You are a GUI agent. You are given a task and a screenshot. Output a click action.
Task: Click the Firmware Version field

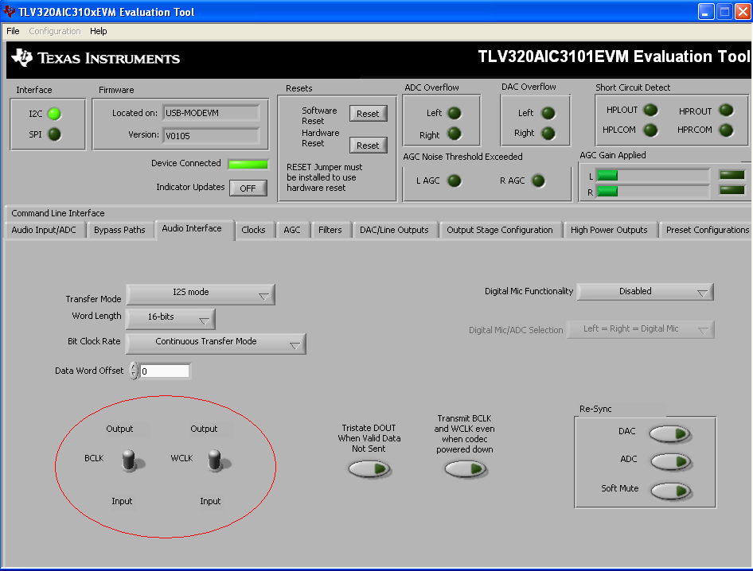coord(211,136)
